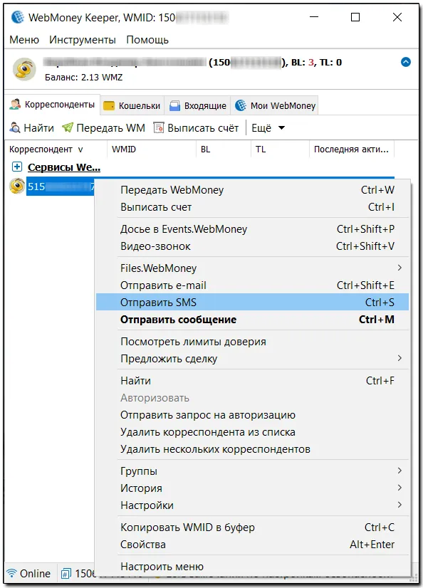This screenshot has width=423, height=588.
Task: Switch to the Мои WebMoney tab
Action: click(x=276, y=106)
